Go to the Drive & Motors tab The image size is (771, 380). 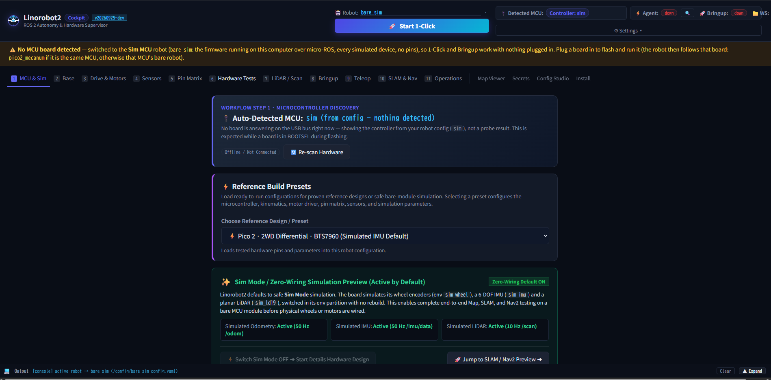pos(104,79)
